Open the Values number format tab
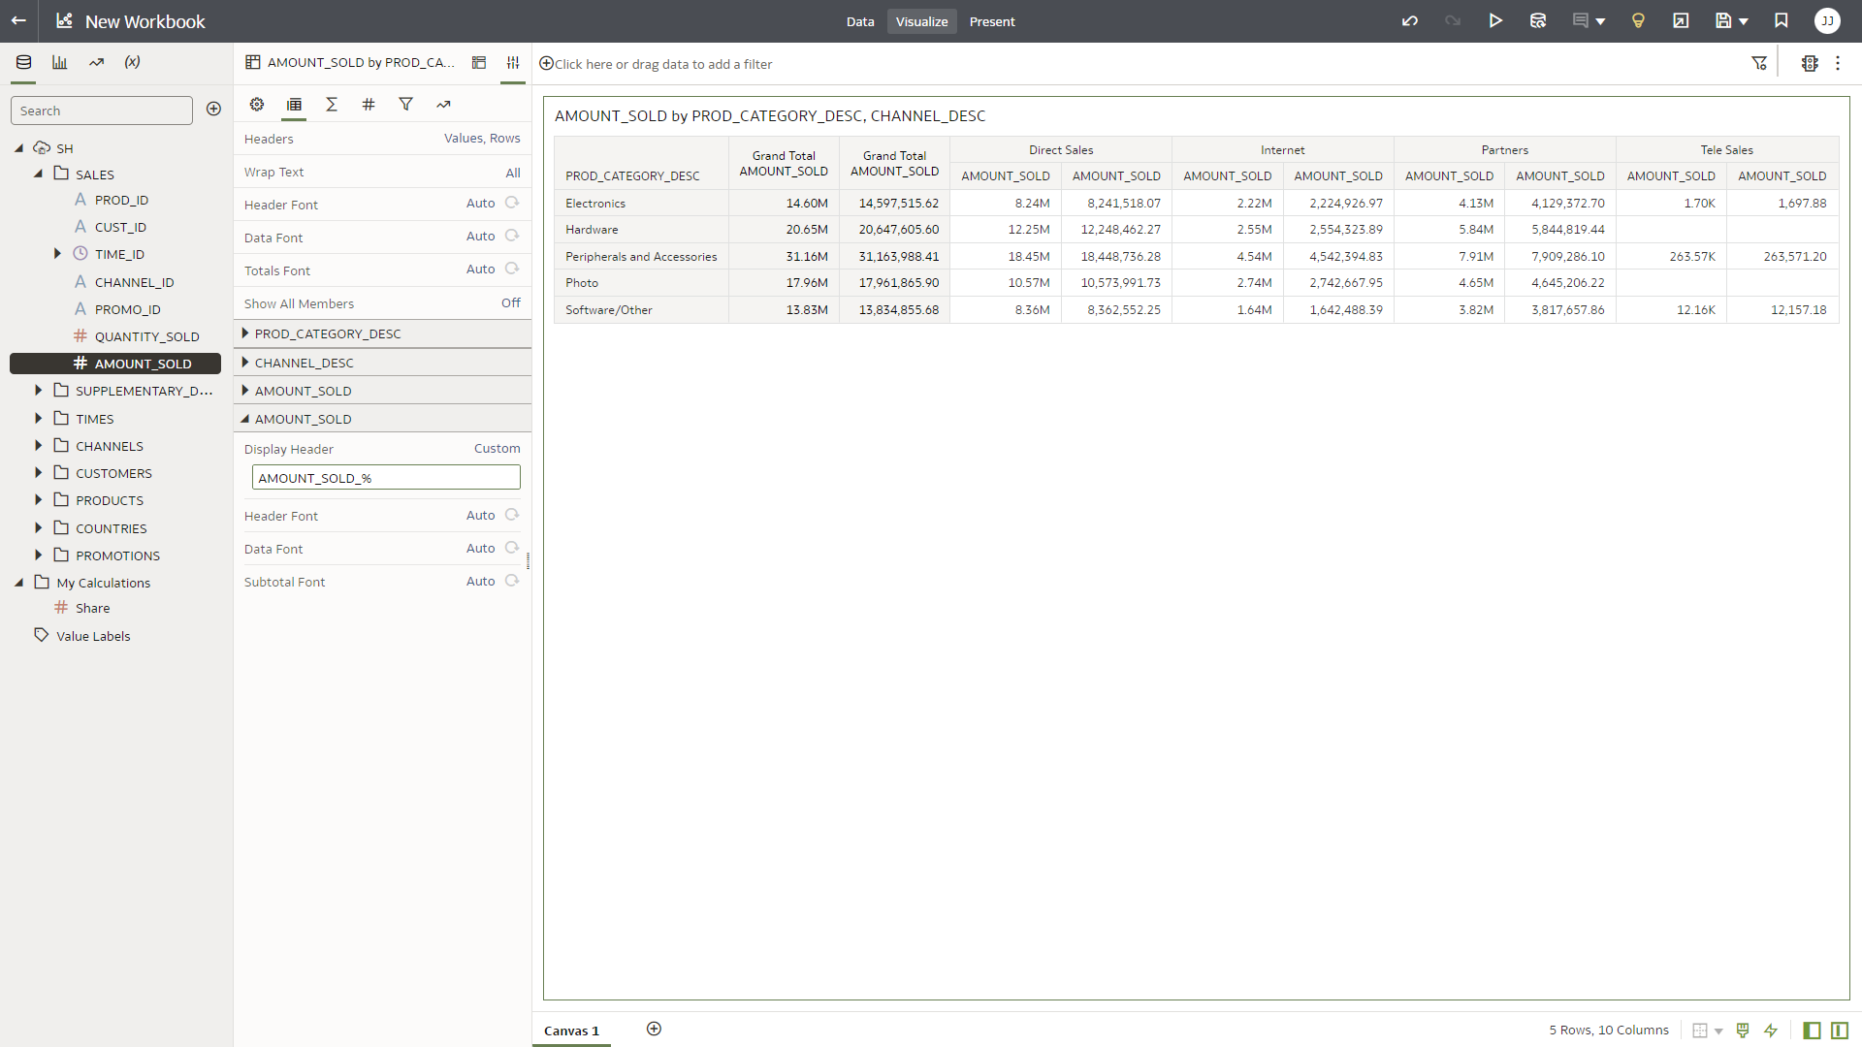1862x1047 pixels. pyautogui.click(x=369, y=105)
